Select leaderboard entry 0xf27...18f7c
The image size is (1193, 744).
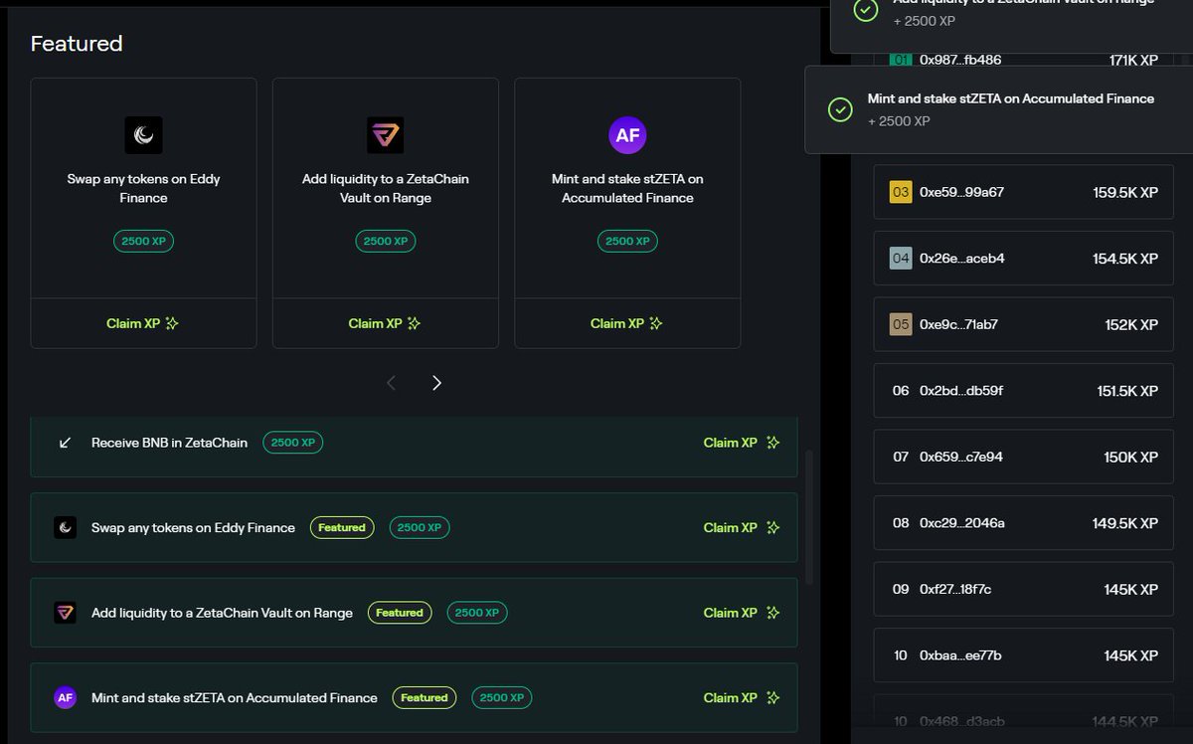(1023, 589)
